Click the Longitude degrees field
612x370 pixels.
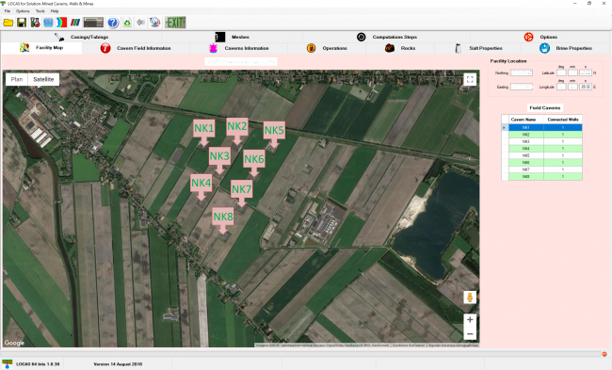(x=561, y=87)
